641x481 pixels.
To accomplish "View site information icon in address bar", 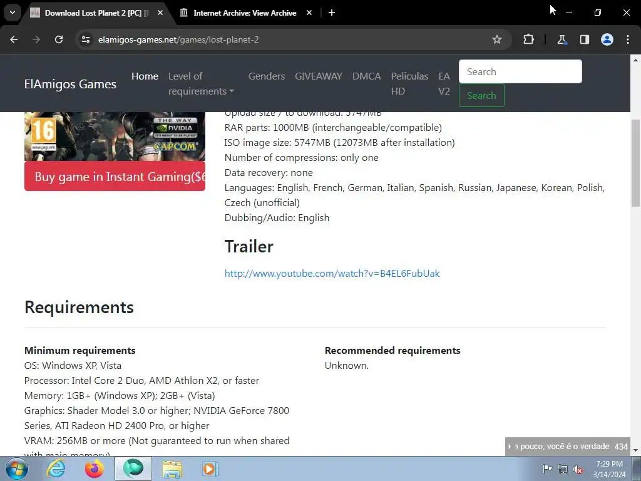I will click(x=86, y=39).
